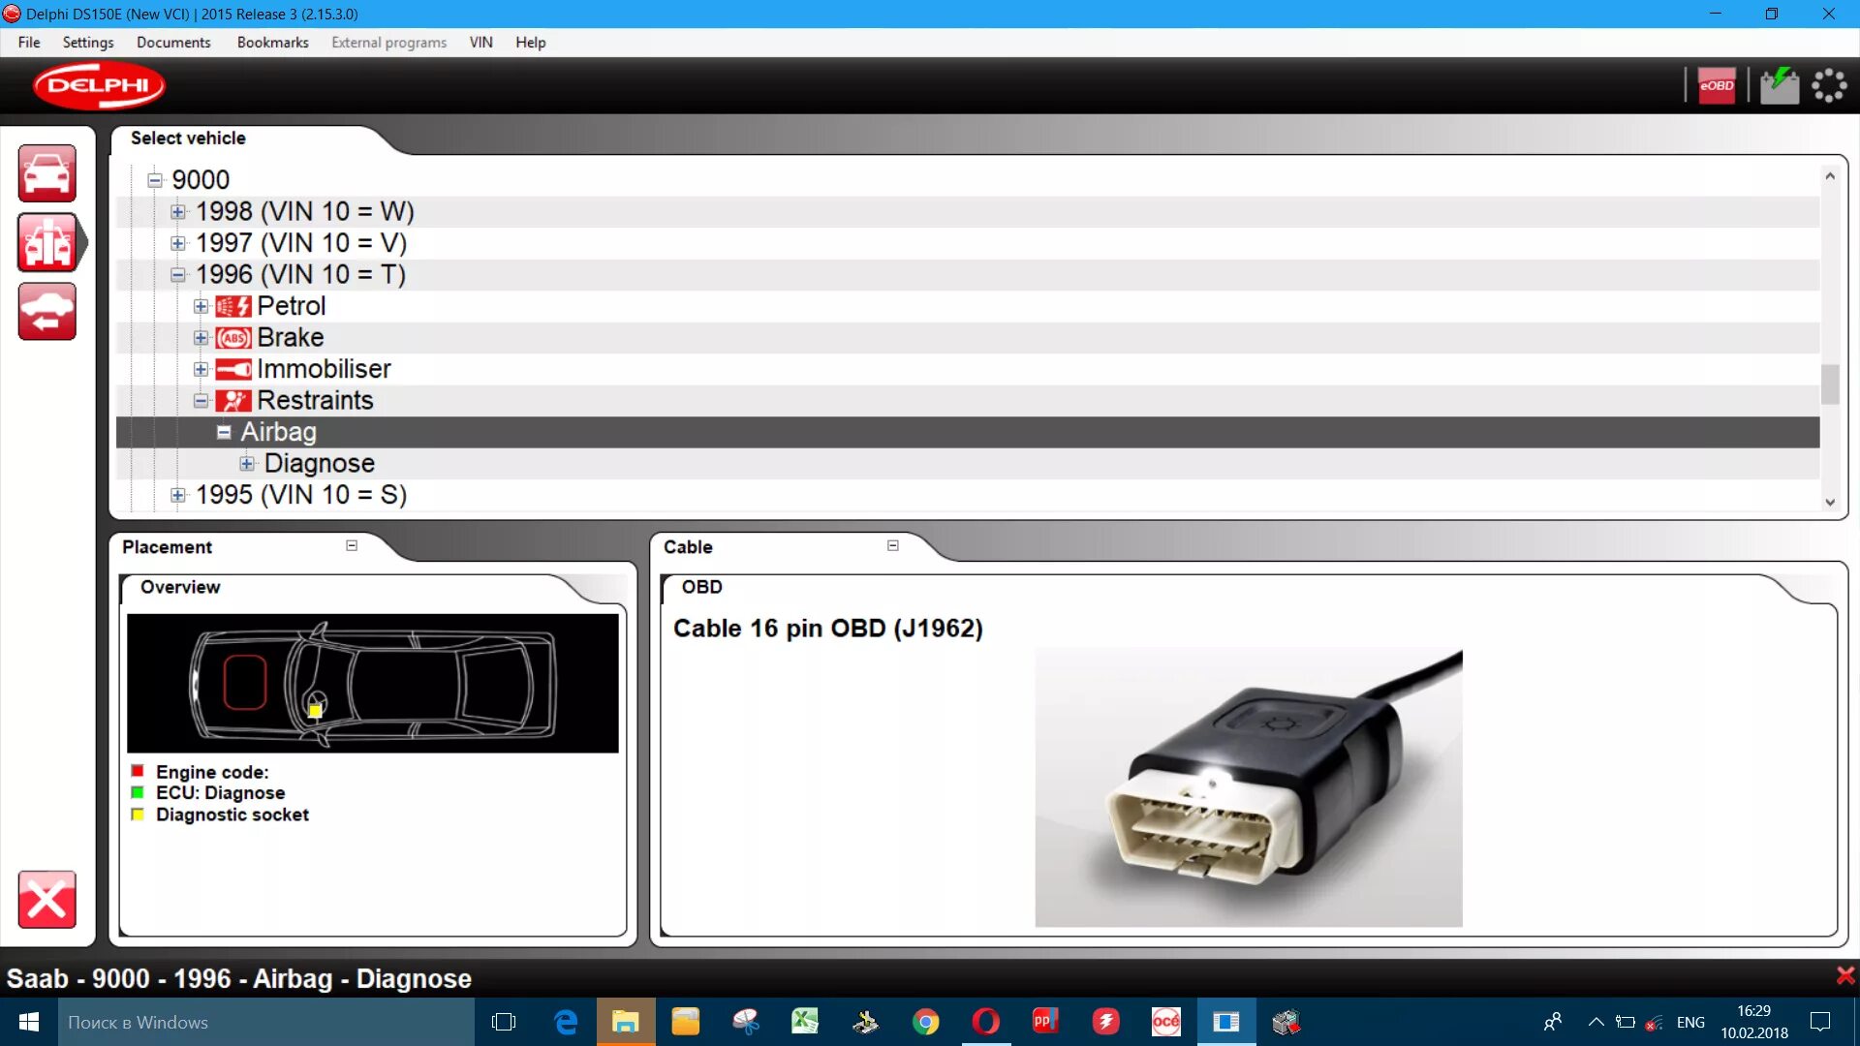Image resolution: width=1860 pixels, height=1046 pixels.
Task: Open the Settings menu
Action: coord(88,43)
